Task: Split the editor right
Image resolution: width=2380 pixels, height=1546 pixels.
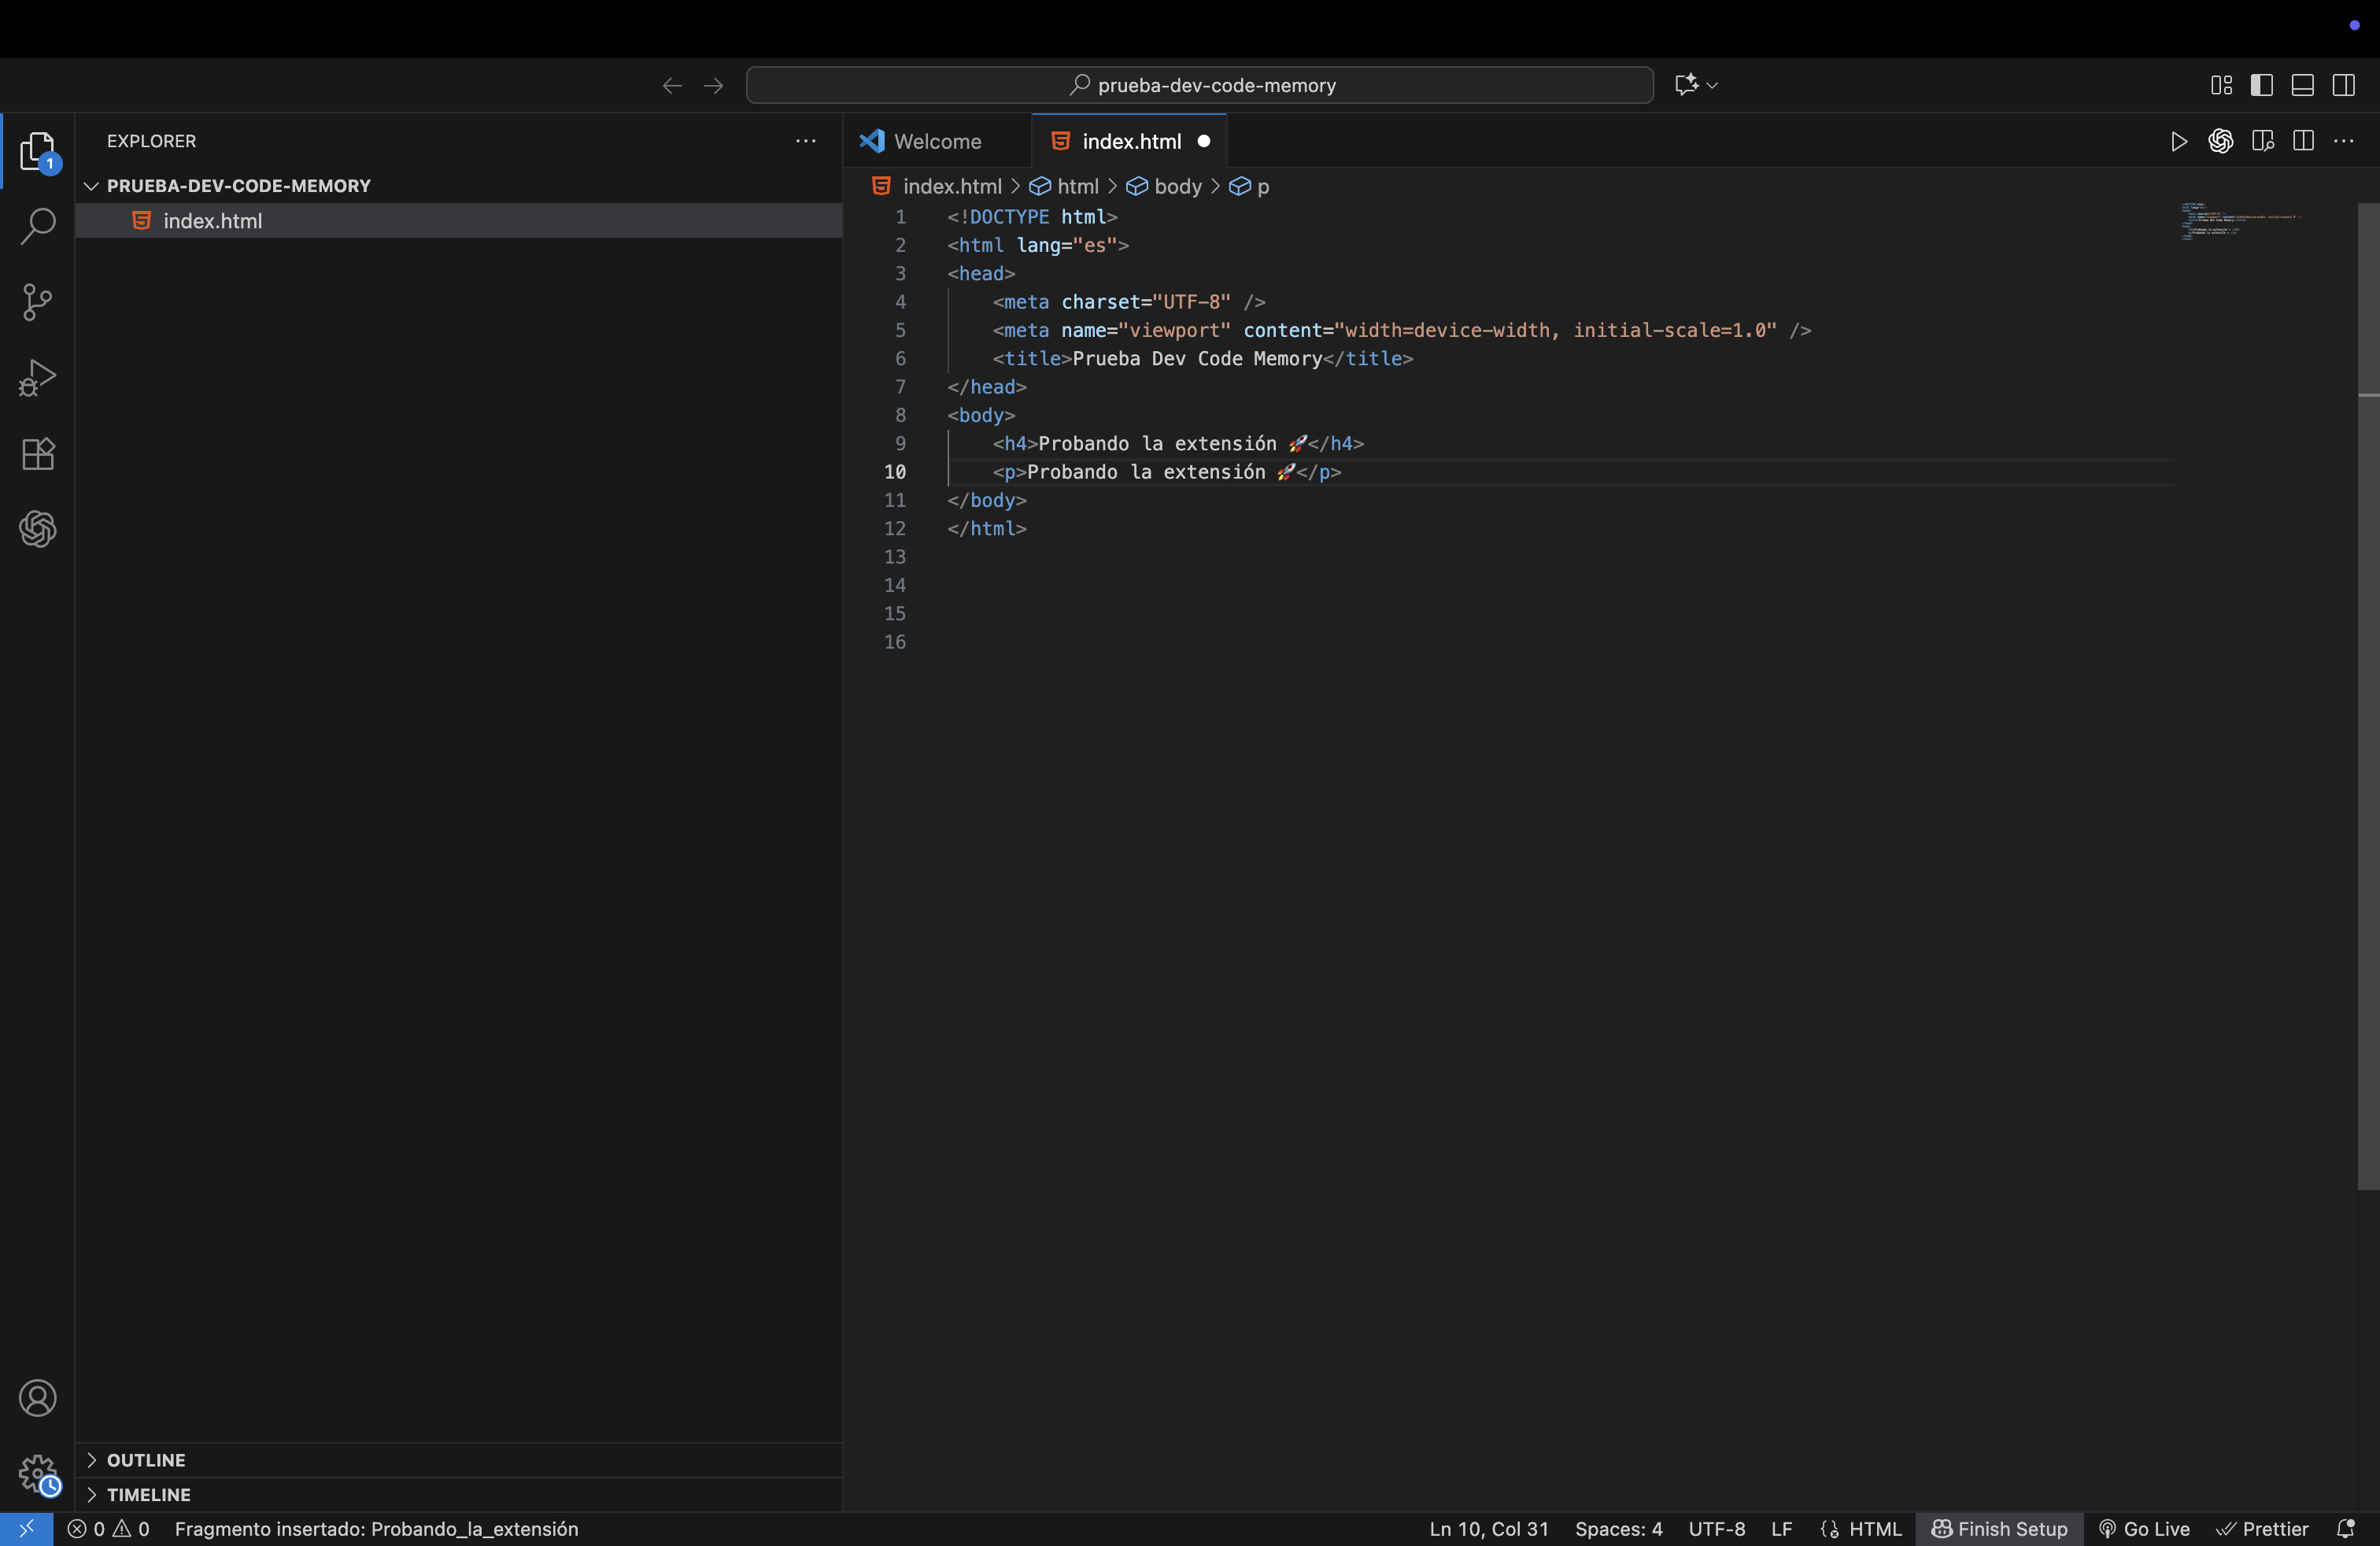Action: (2304, 142)
